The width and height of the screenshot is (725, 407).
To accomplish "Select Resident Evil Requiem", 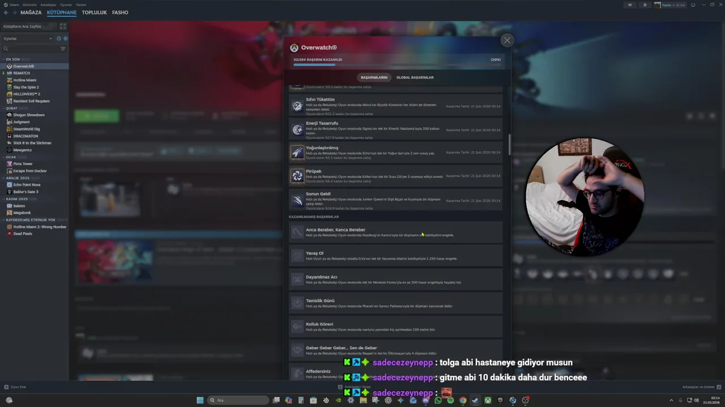I will [x=35, y=101].
